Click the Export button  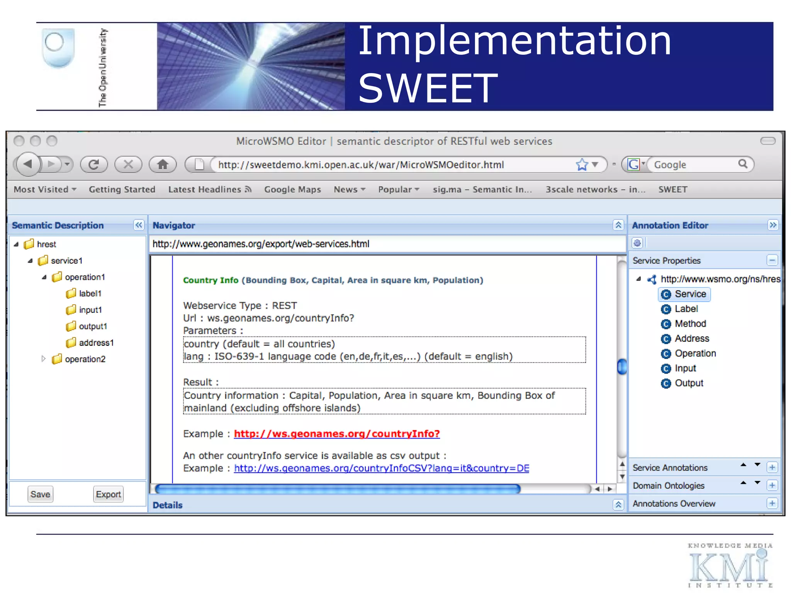[x=108, y=494]
